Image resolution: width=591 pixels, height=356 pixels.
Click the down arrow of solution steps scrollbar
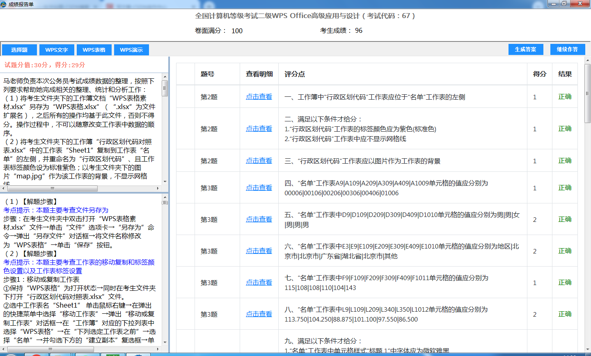tap(165, 342)
